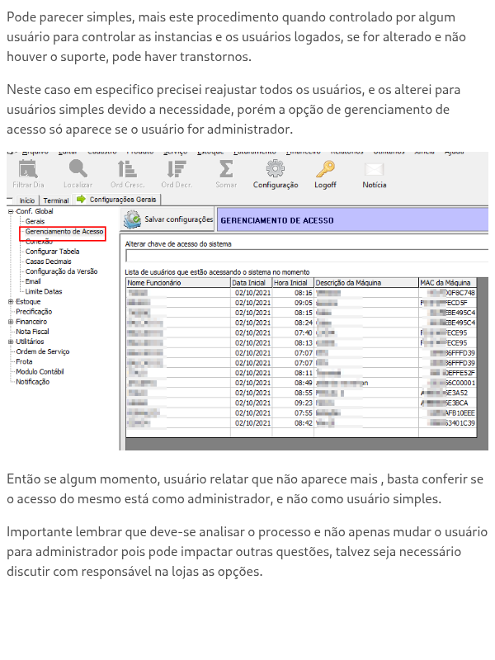The height and width of the screenshot is (660, 495).
Task: Click the access key input field
Action: (307, 256)
